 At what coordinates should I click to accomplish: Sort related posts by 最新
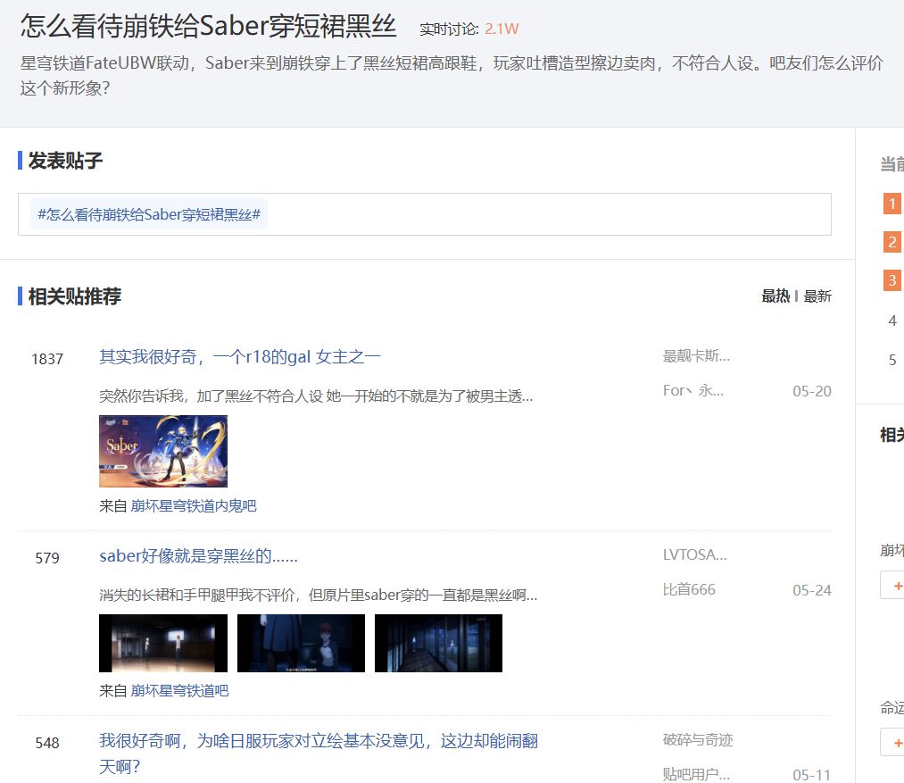coord(817,296)
